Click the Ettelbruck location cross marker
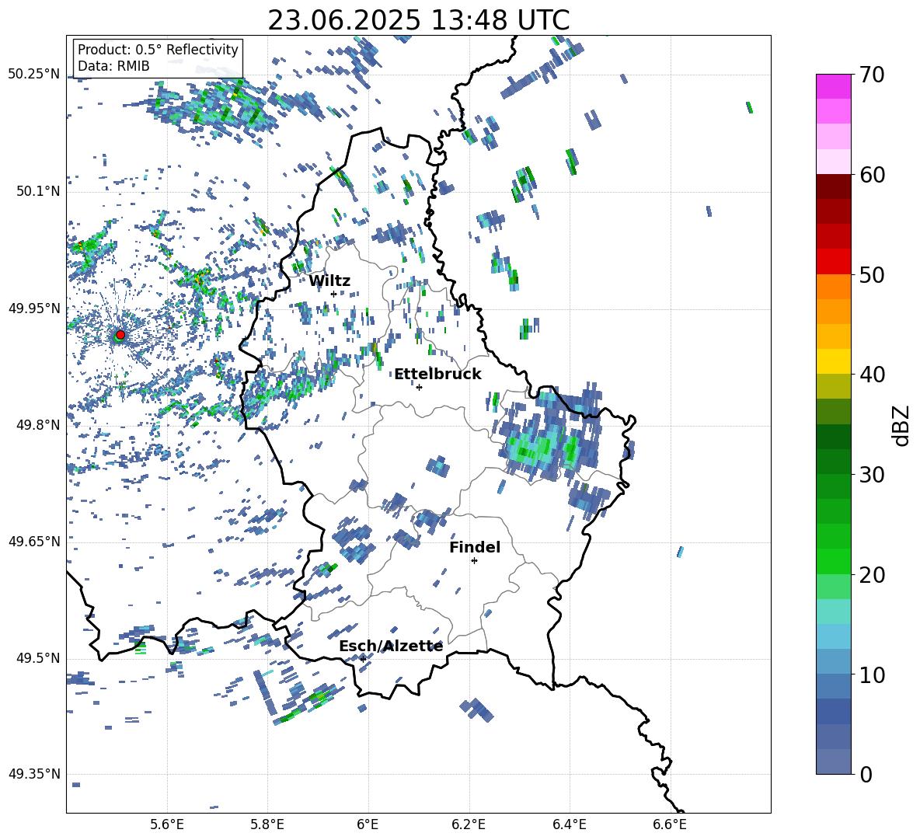Image resolution: width=920 pixels, height=840 pixels. [419, 387]
